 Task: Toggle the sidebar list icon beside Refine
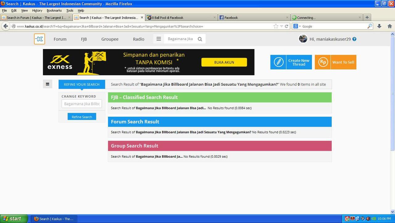pyautogui.click(x=48, y=84)
